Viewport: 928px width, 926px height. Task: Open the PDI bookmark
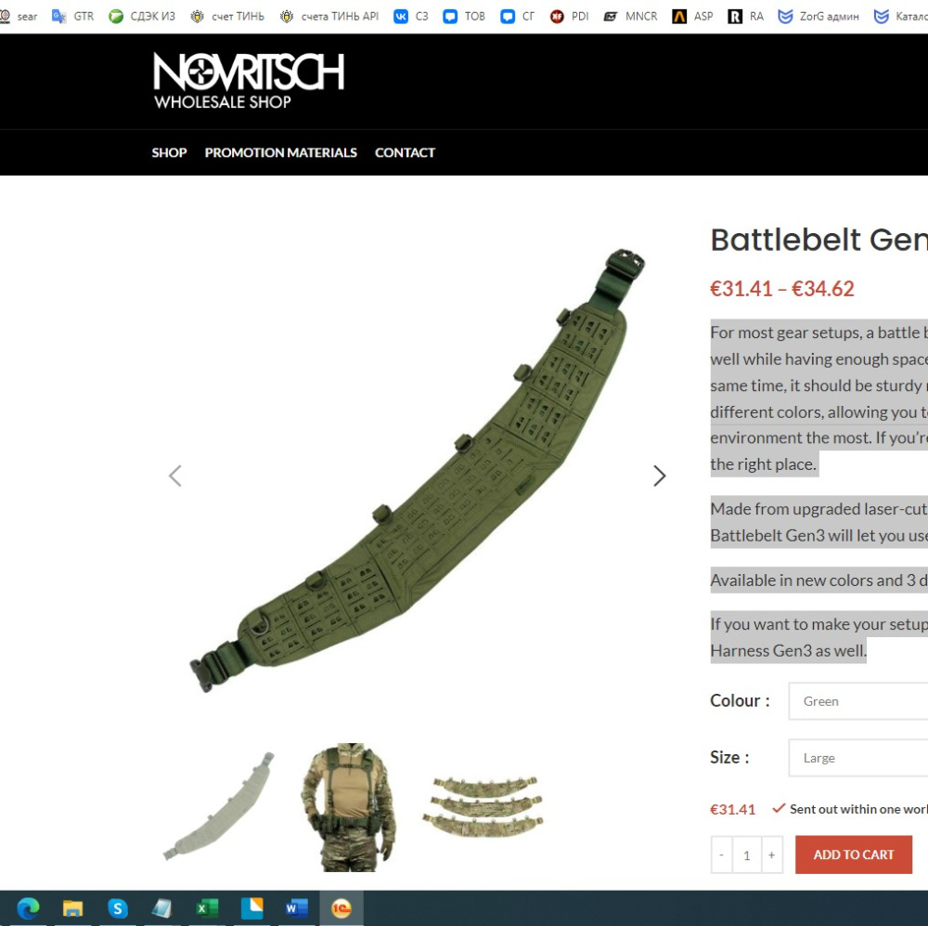pos(570,16)
